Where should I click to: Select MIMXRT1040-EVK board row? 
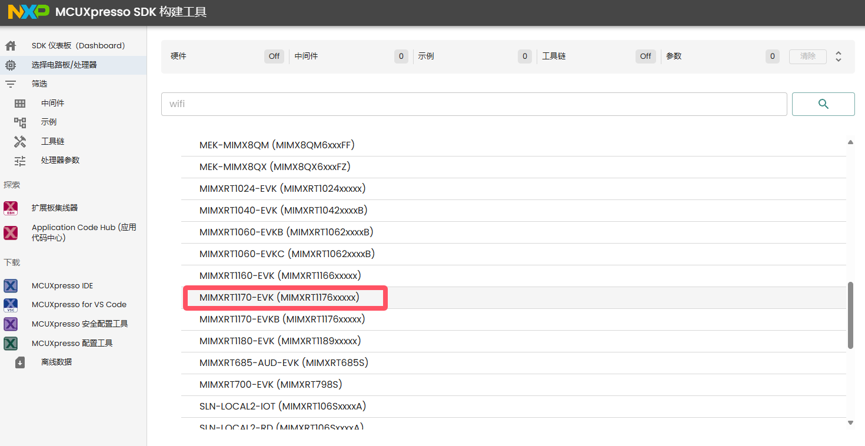(x=514, y=211)
